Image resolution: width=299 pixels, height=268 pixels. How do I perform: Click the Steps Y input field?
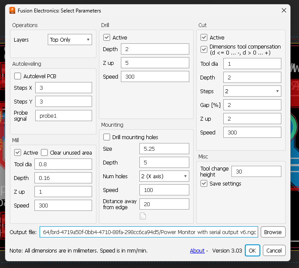pyautogui.click(x=64, y=101)
